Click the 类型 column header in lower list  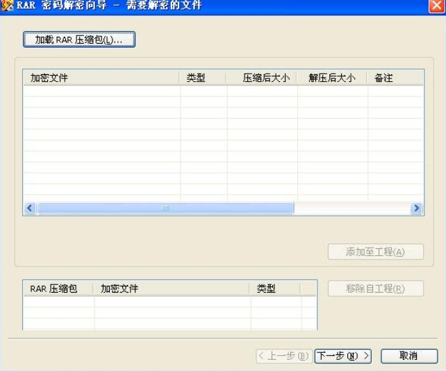[275, 288]
